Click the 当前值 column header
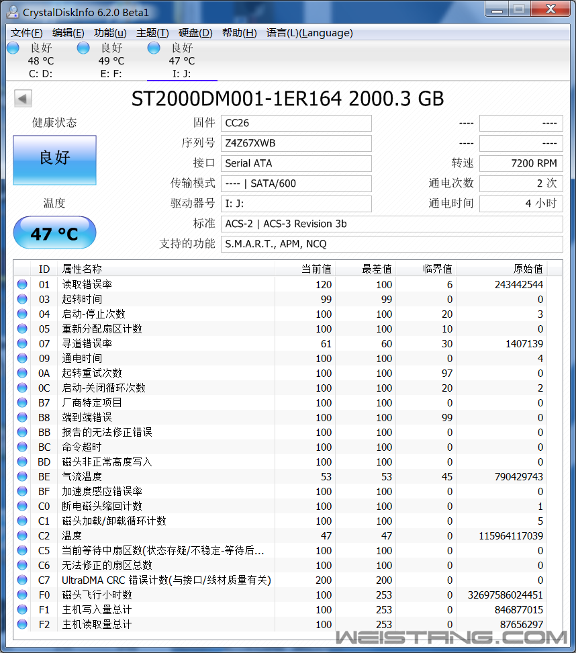The image size is (576, 653). [305, 269]
